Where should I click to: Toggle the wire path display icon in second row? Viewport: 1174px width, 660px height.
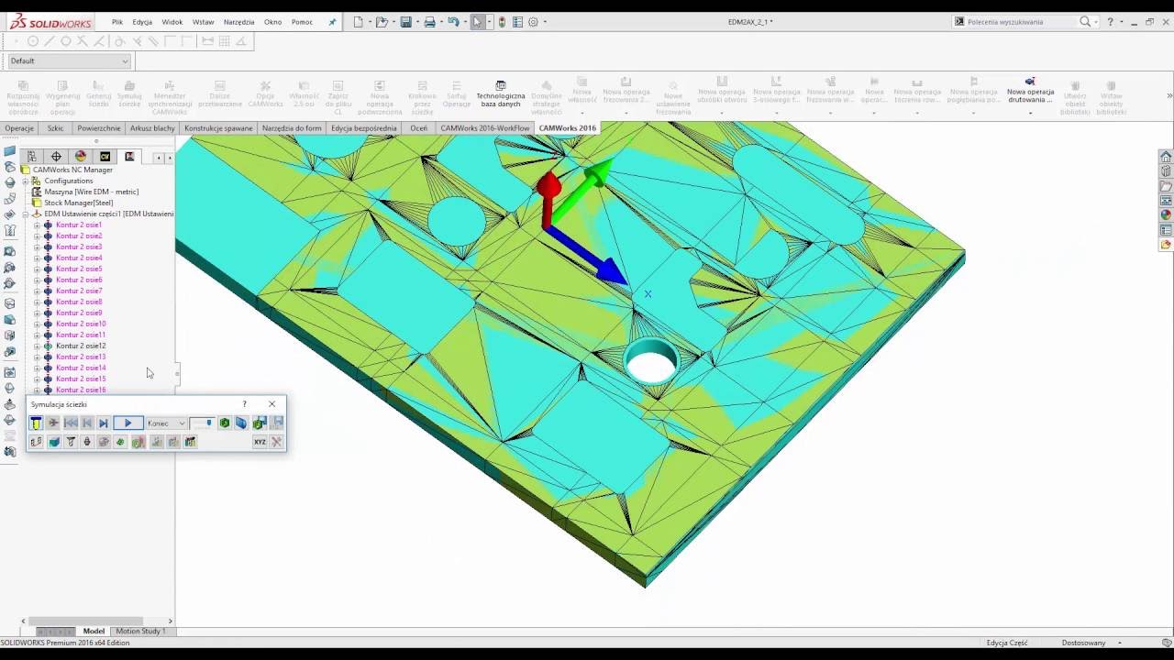[36, 442]
